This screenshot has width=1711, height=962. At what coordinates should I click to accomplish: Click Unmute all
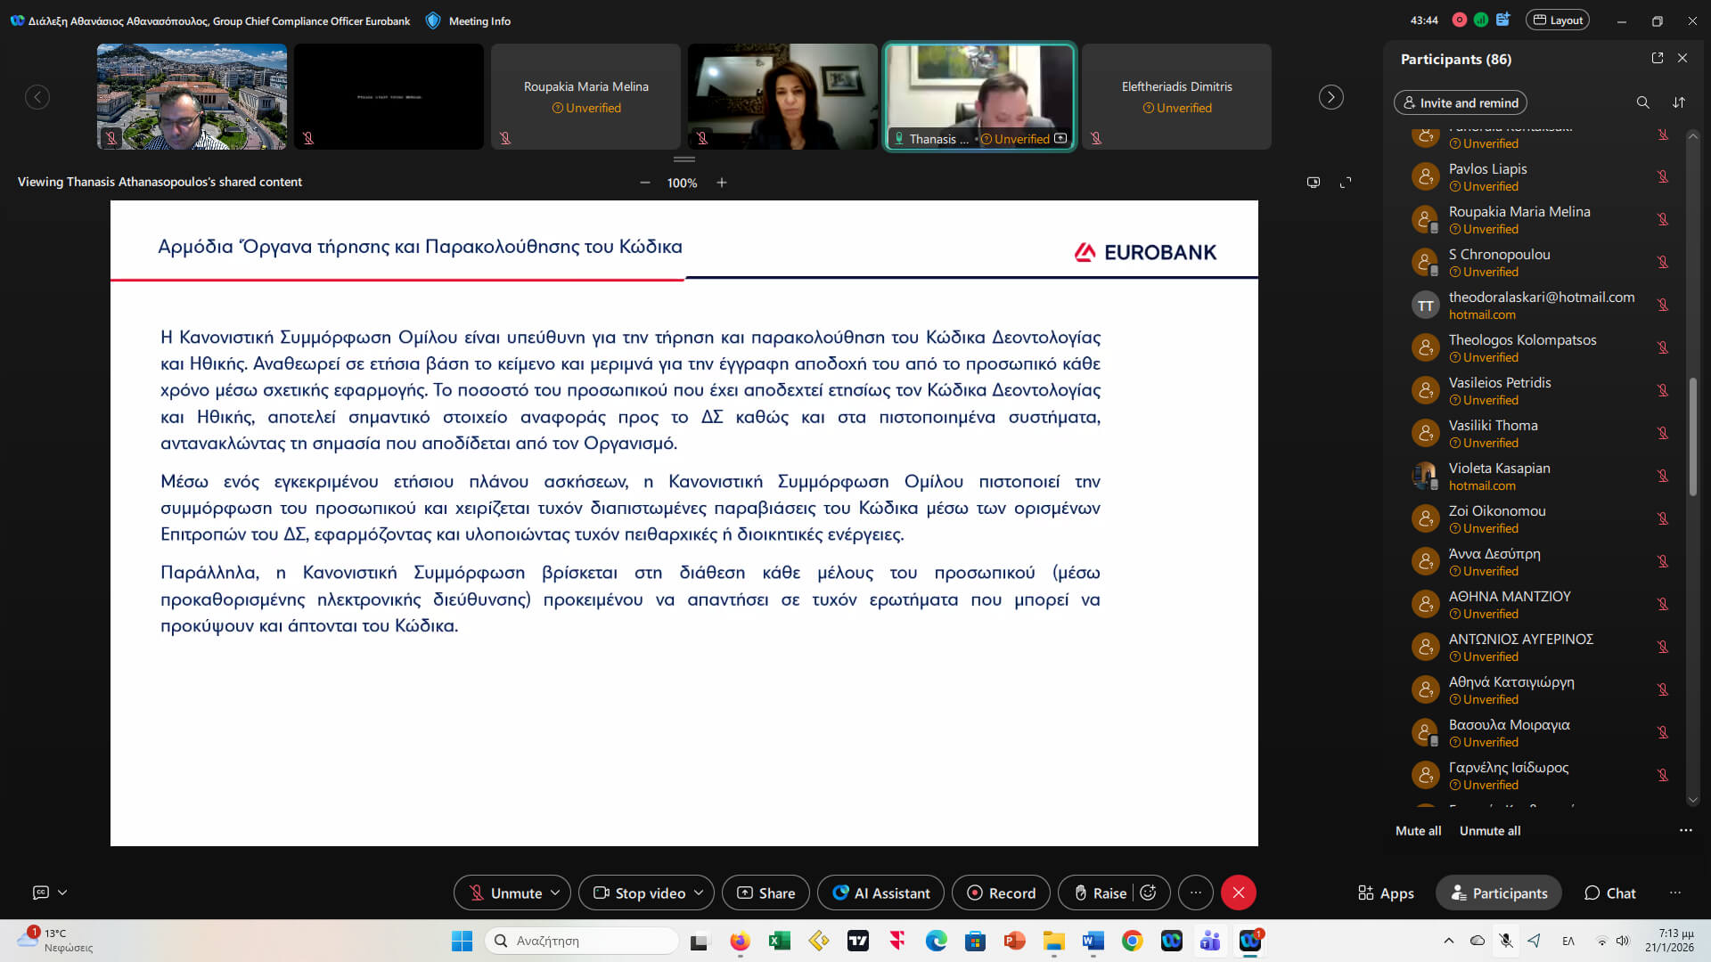click(x=1490, y=830)
